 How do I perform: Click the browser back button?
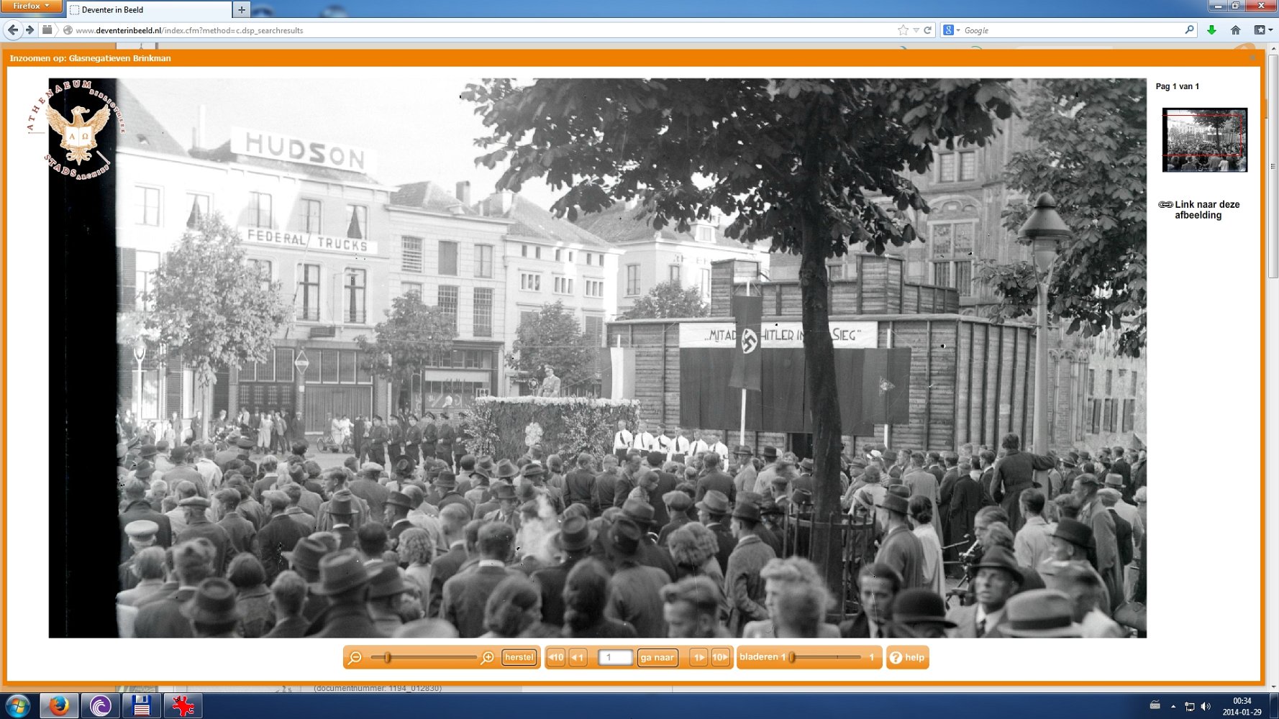13,30
